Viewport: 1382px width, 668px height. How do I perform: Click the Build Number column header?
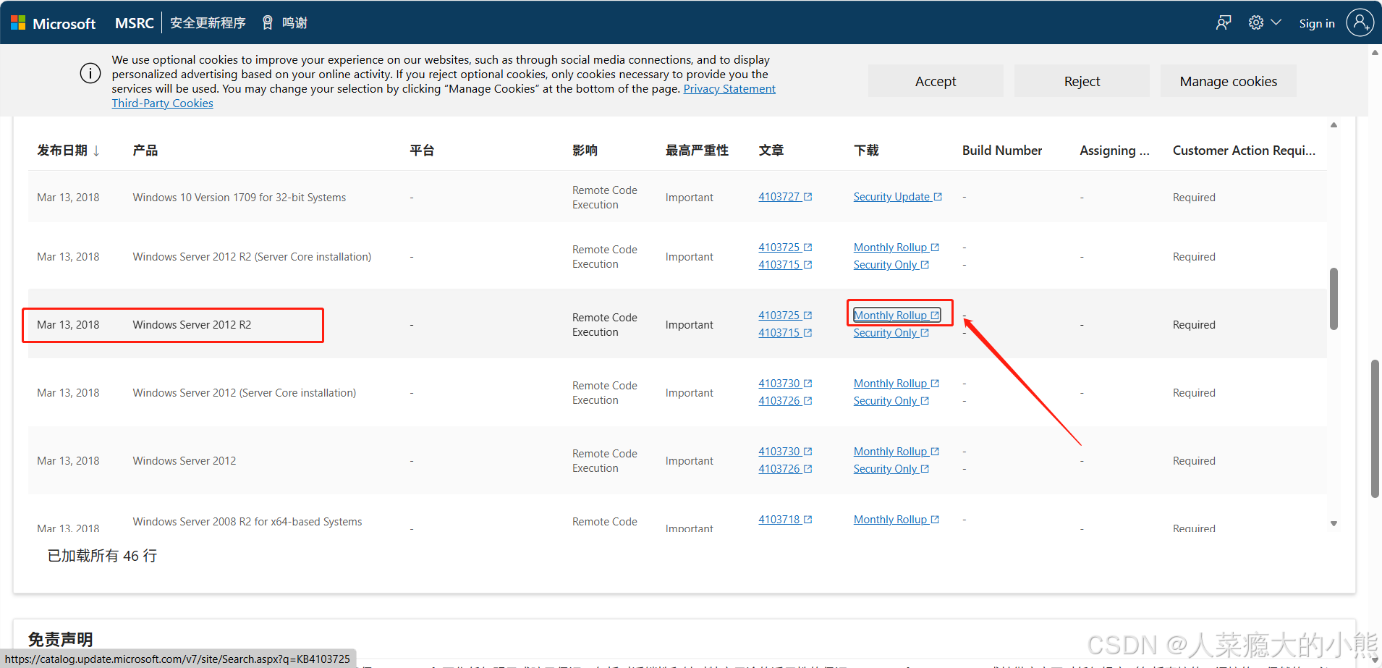coord(1002,151)
